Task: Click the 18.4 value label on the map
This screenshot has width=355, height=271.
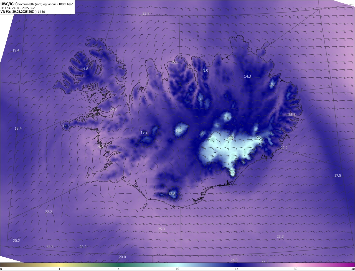Action: click(x=18, y=128)
